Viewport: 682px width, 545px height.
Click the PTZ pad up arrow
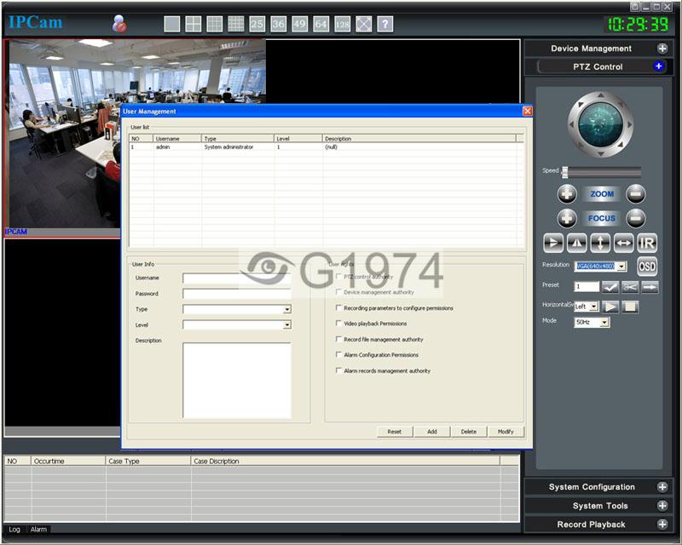[x=601, y=95]
